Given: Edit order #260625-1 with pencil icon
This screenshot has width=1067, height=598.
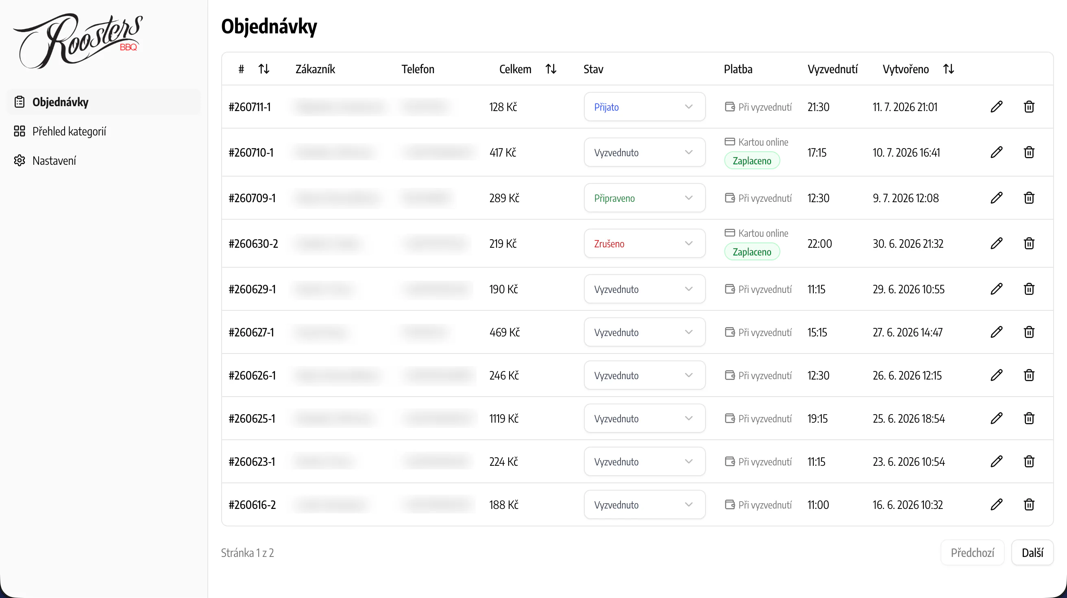Looking at the screenshot, I should (997, 418).
